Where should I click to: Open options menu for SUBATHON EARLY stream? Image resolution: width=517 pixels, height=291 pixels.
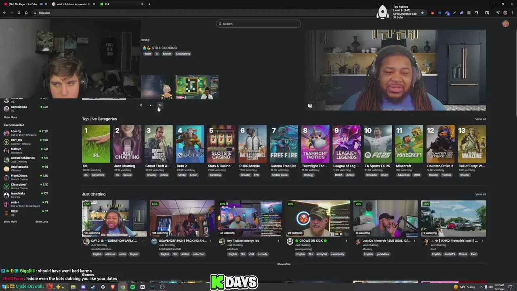[143, 241]
